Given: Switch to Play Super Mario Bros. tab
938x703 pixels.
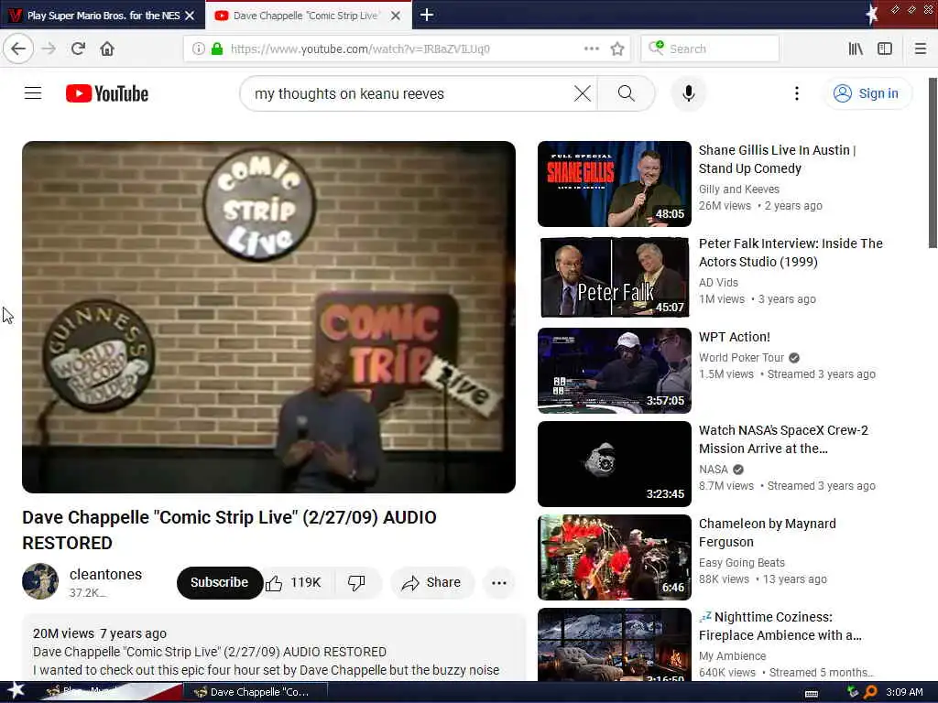Looking at the screenshot, I should pyautogui.click(x=103, y=16).
